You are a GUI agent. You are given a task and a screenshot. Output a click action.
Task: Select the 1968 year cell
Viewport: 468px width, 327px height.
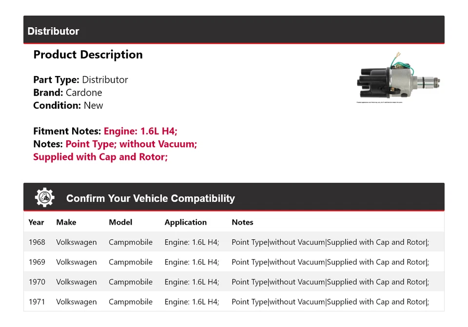(37, 242)
